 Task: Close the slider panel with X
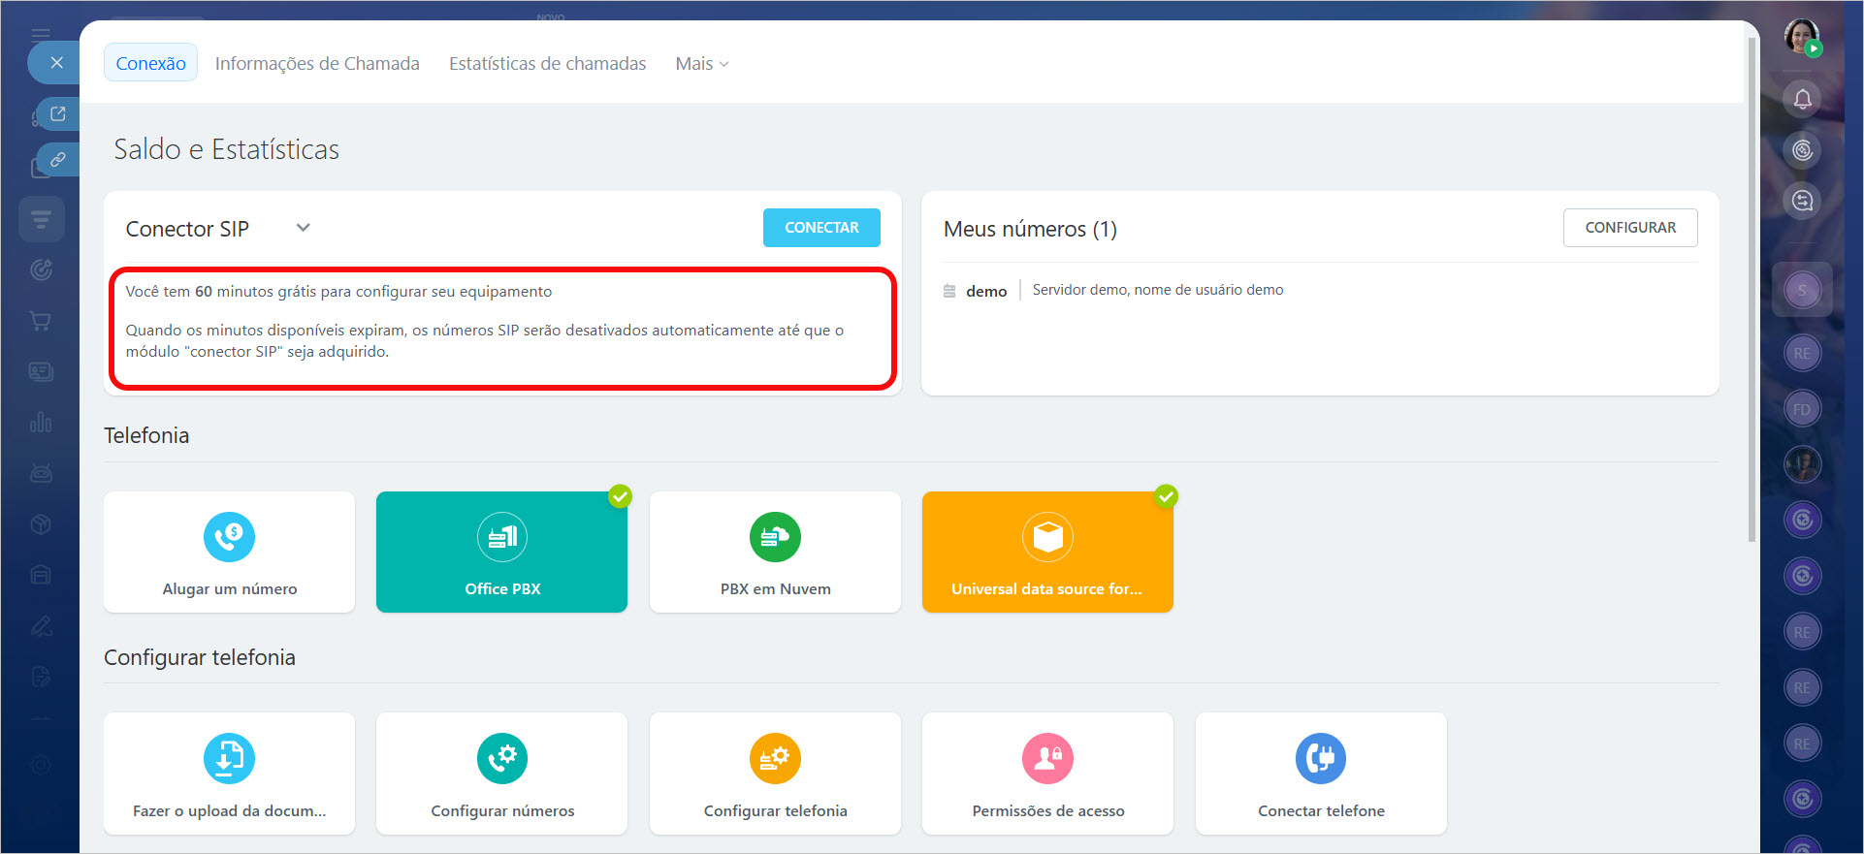click(x=57, y=63)
